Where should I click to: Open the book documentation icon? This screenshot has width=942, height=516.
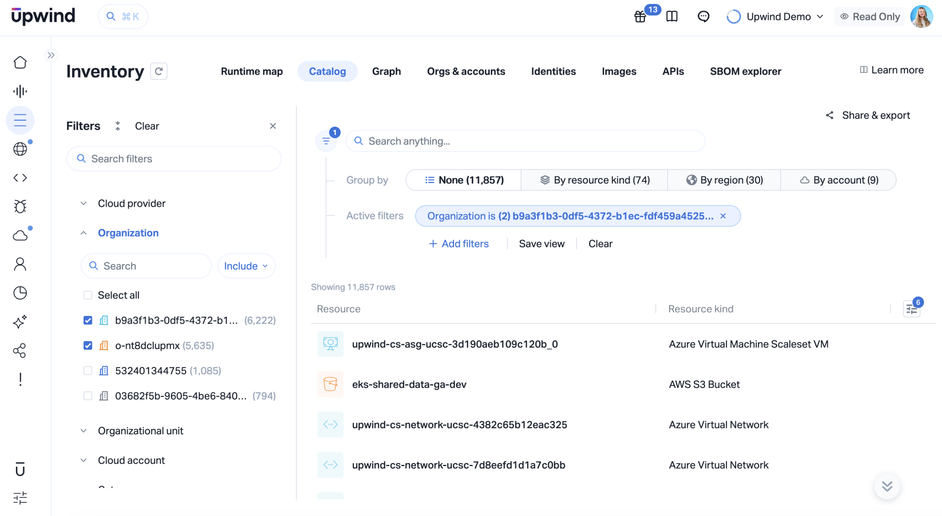[672, 17]
